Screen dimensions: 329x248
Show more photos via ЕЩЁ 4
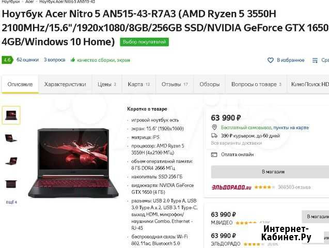(x=11, y=202)
